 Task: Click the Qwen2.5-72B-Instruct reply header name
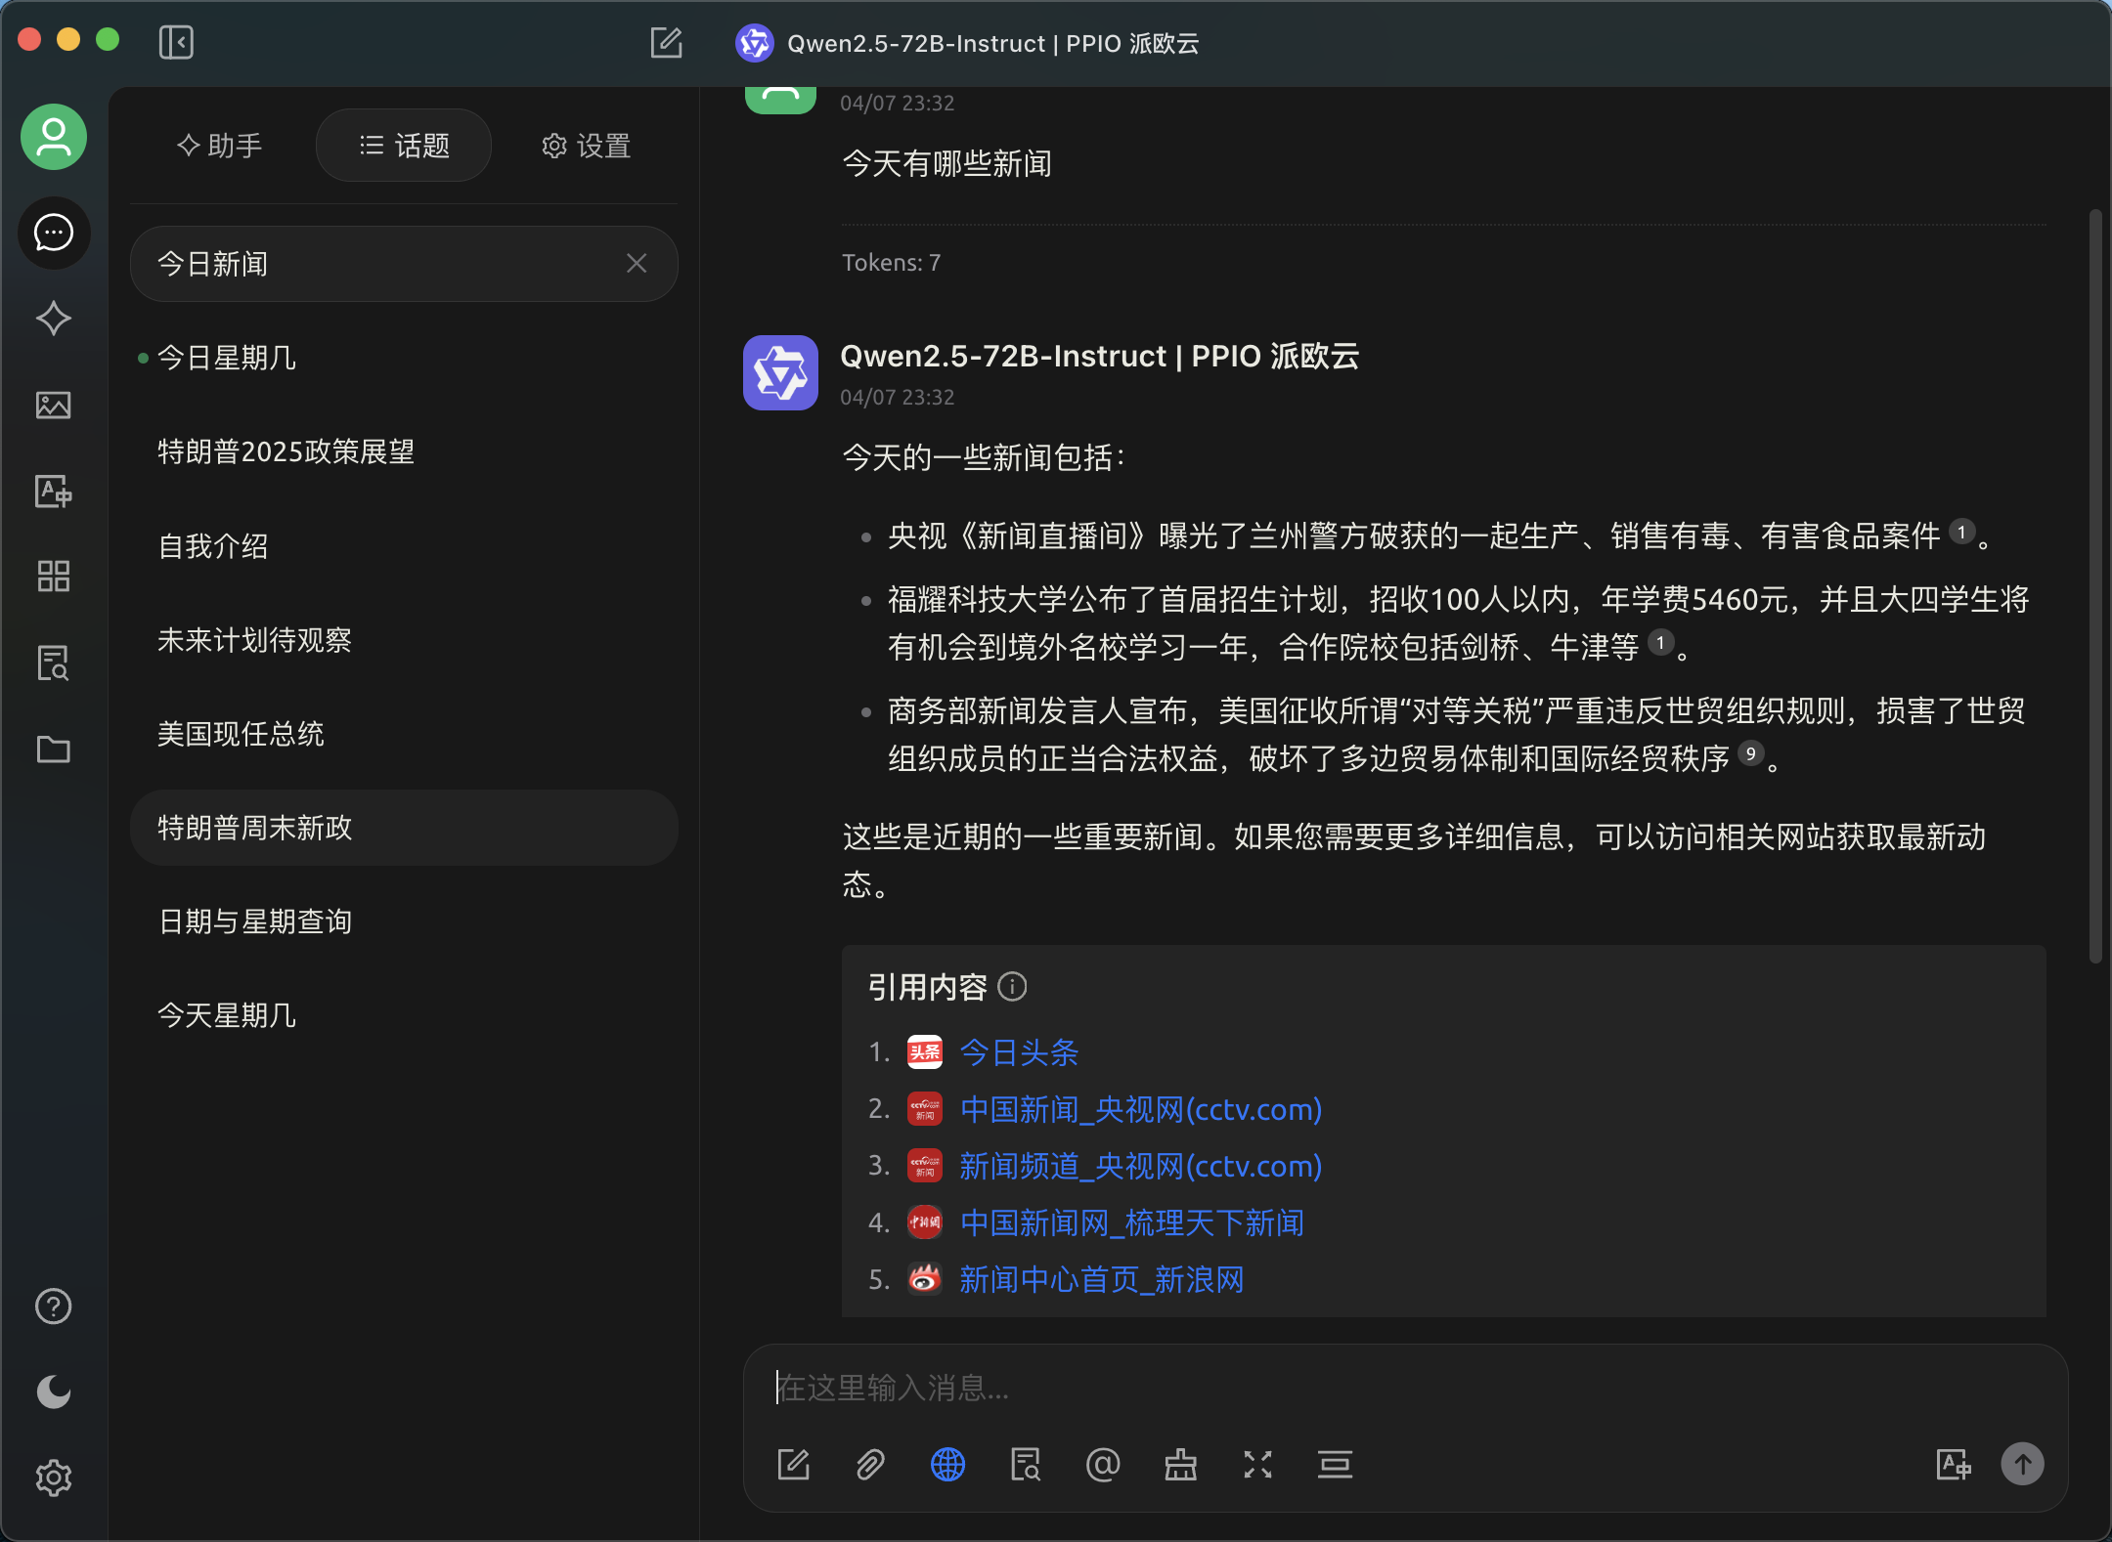(1099, 356)
